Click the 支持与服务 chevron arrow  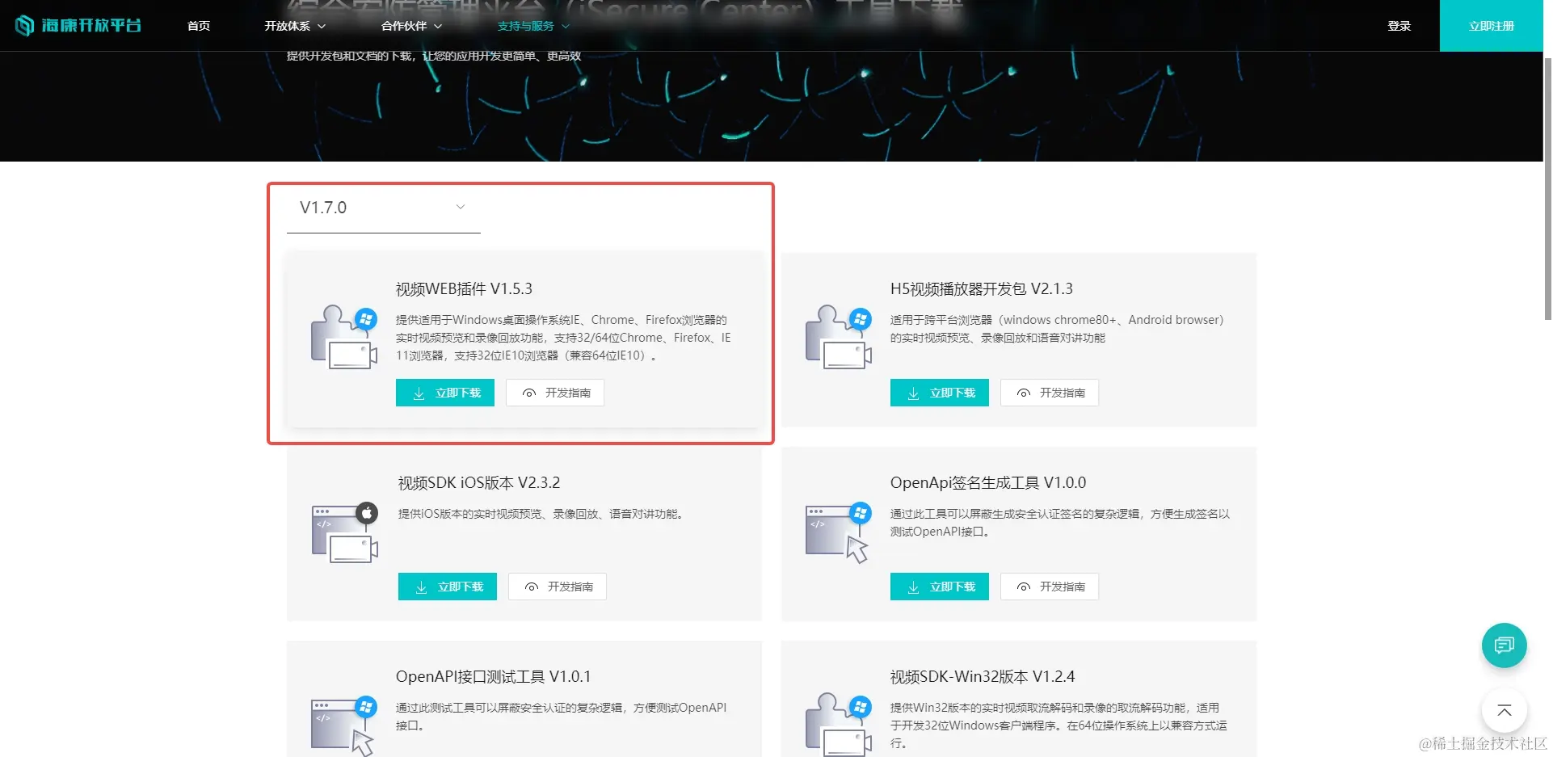[566, 26]
